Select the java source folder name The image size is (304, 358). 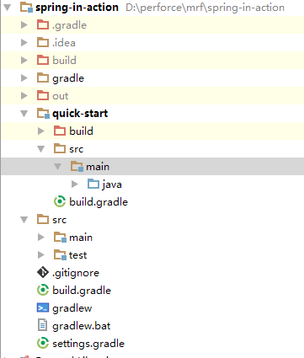pyautogui.click(x=112, y=184)
